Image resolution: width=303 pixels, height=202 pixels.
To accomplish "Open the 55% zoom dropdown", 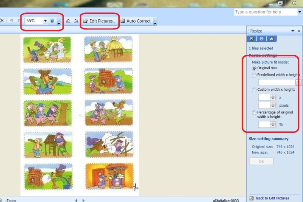I will (x=45, y=21).
